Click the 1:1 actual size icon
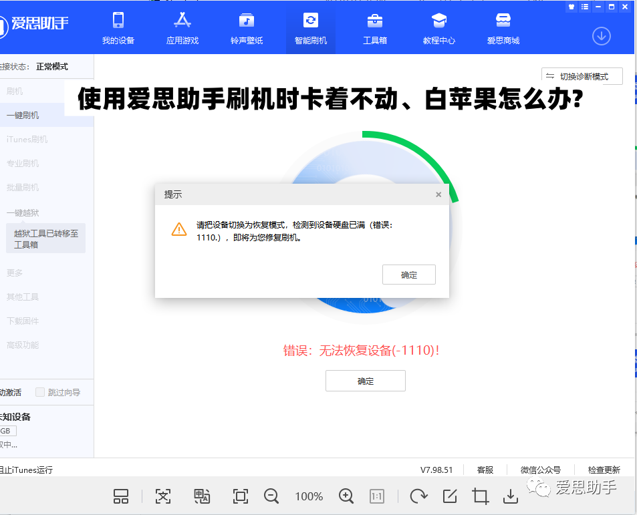The image size is (637, 515). click(376, 496)
